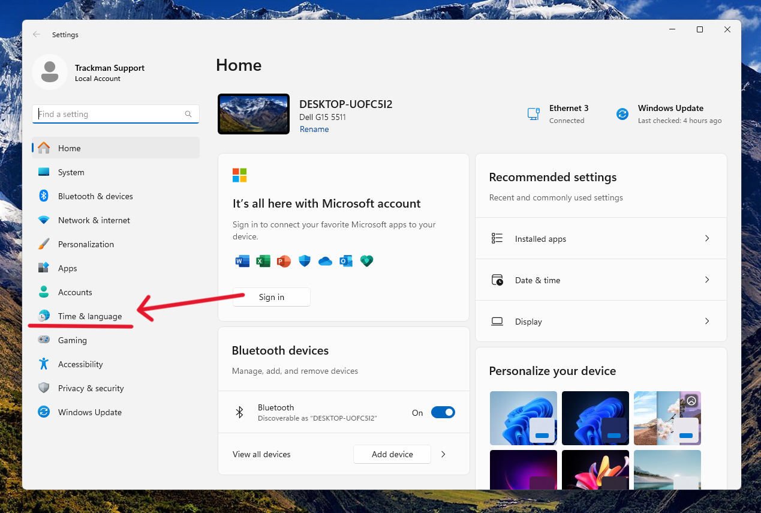The image size is (761, 513).
Task: Click the blue Defender shield icon
Action: 305,261
